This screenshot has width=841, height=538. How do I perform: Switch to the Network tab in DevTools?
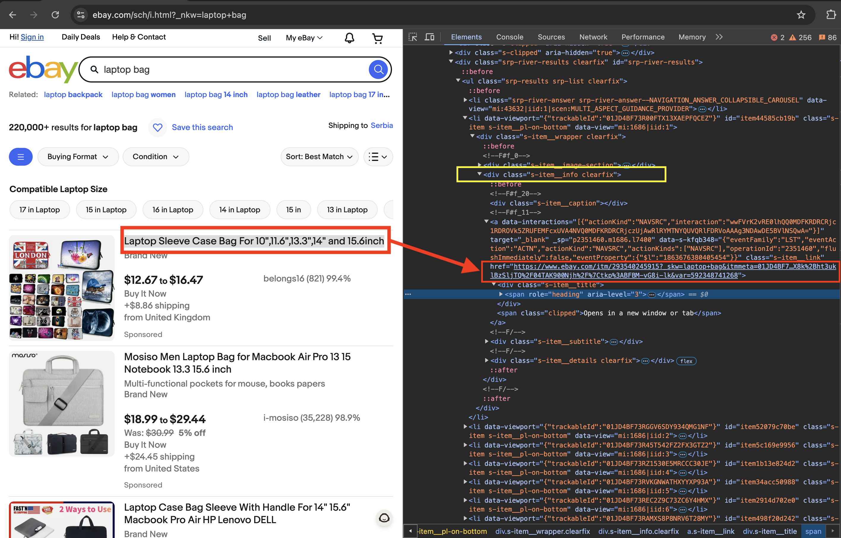(593, 37)
